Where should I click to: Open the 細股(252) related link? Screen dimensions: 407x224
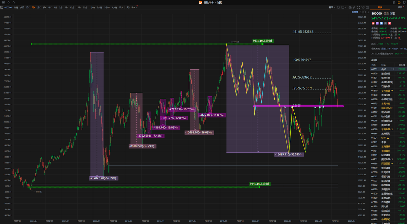pos(386,49)
